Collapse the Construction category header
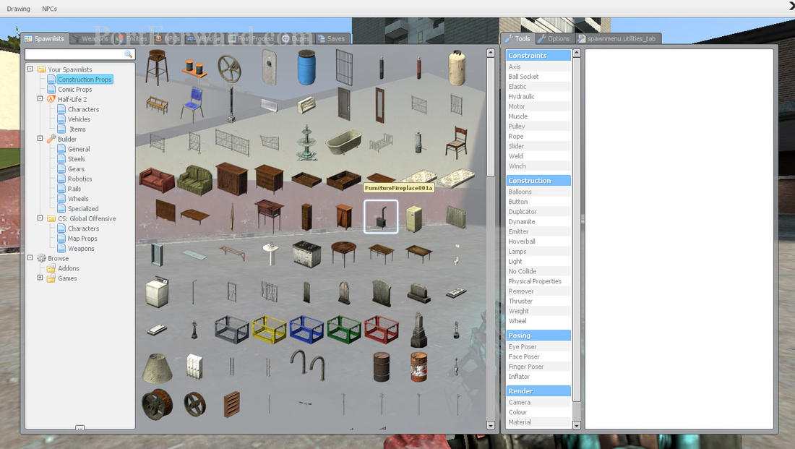The width and height of the screenshot is (795, 449). click(538, 181)
